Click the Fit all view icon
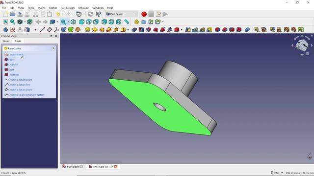Viewport: 314px width, 176px height. point(5,22)
